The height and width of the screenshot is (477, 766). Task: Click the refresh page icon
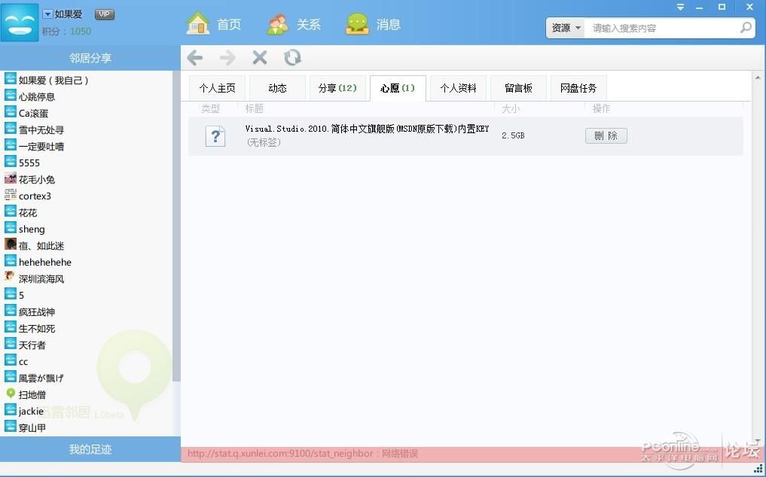click(292, 58)
